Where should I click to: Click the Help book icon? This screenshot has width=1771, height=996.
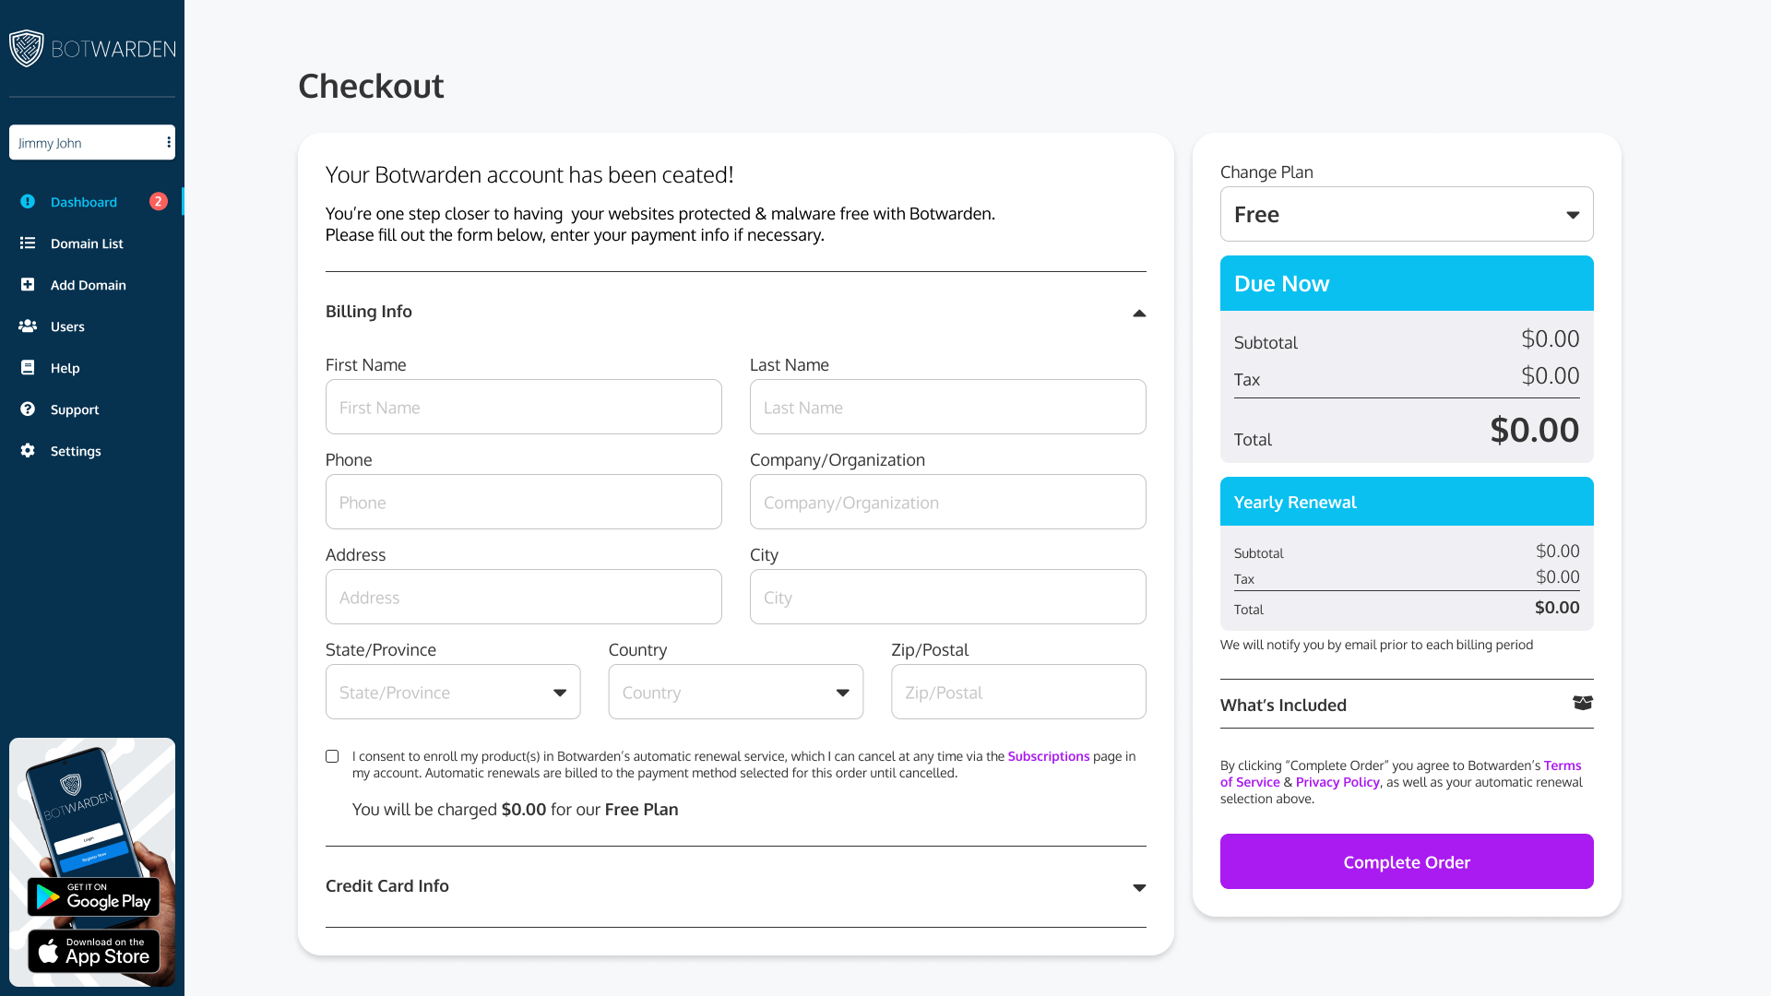28,368
